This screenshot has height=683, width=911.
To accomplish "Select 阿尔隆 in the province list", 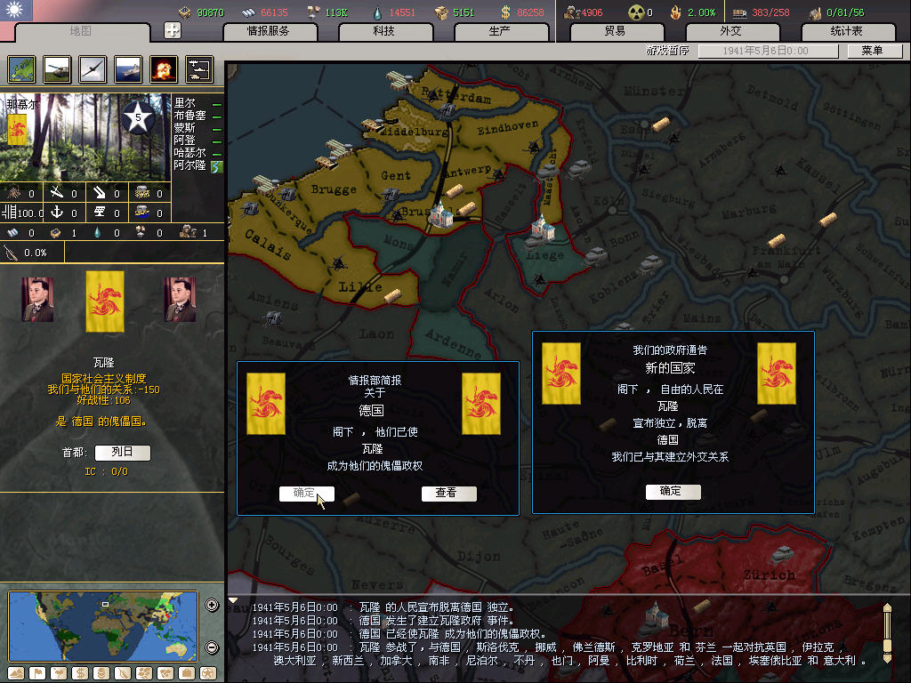I will tap(190, 165).
